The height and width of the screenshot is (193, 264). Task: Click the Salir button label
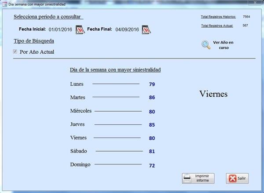click(242, 178)
